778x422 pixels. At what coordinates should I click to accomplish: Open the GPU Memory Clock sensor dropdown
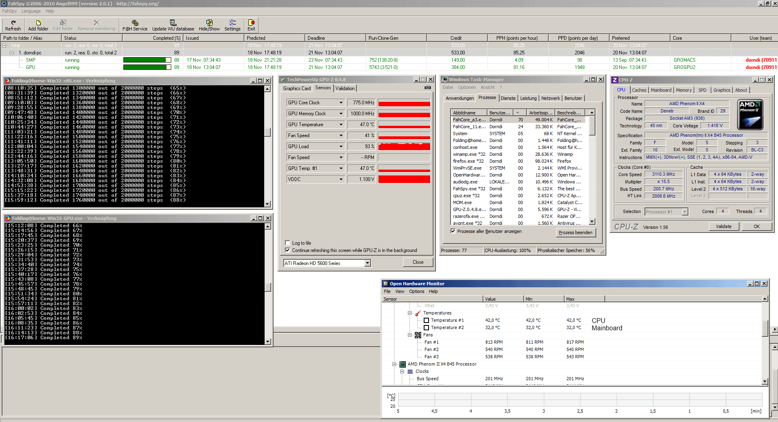pos(341,114)
